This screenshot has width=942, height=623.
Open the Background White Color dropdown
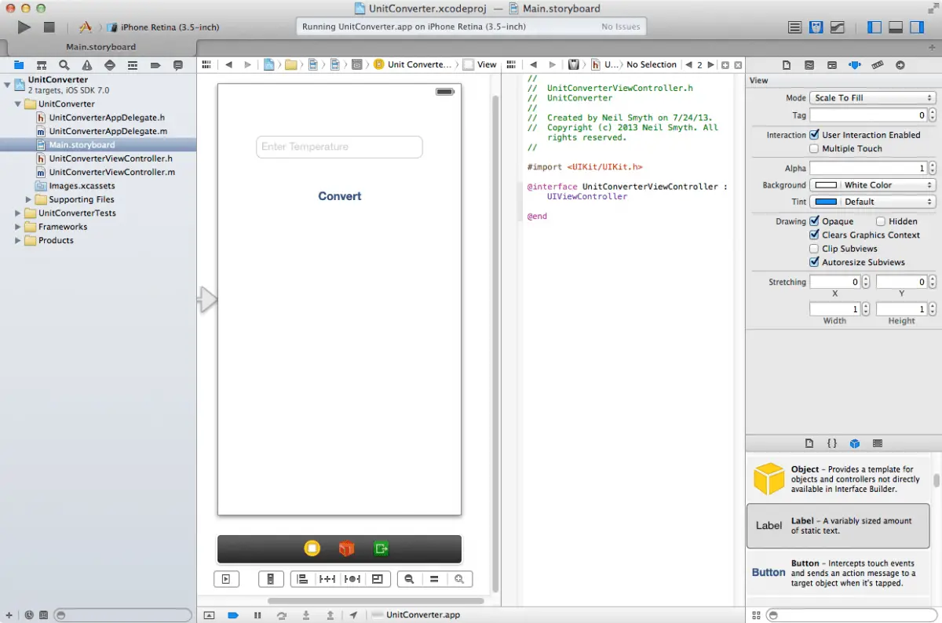[872, 185]
